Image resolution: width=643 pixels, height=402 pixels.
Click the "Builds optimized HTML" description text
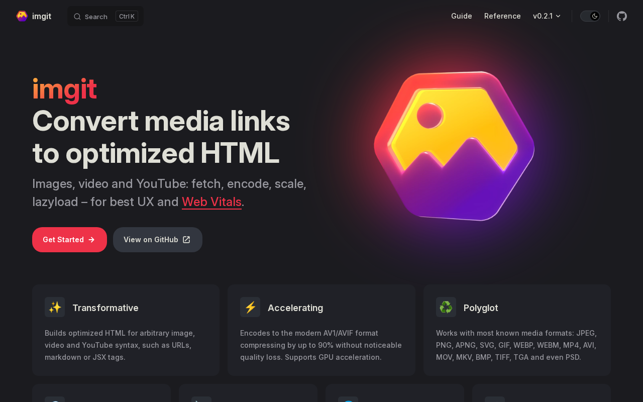pos(120,345)
